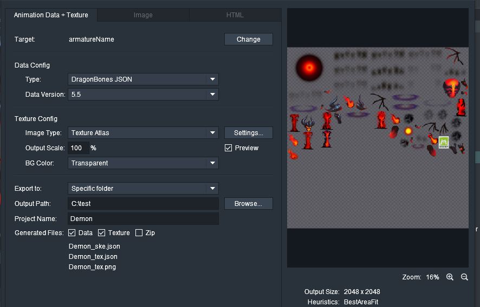Open the Image Type dropdown showing Texture Atlas
Screen dimensions: 480x307
(x=143, y=133)
